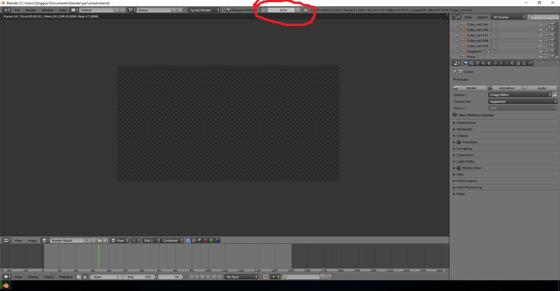Open the Info editor type selector

(x=7, y=10)
